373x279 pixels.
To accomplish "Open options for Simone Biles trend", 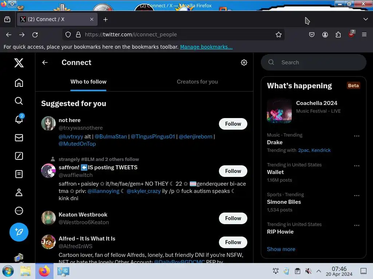I will click(x=357, y=195).
